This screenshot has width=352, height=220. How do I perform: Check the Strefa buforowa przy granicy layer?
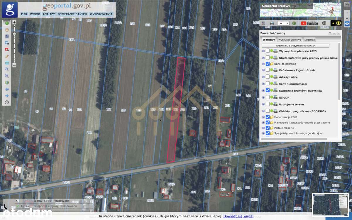(x=268, y=57)
